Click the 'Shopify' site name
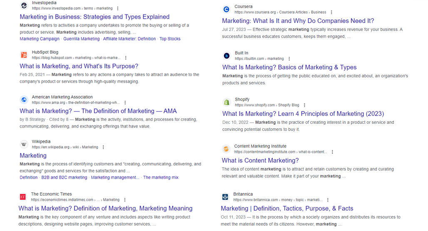 242,99
